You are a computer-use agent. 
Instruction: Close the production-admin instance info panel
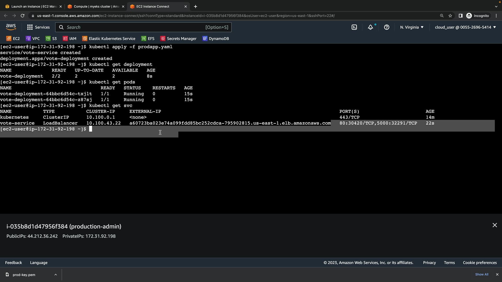click(x=494, y=225)
